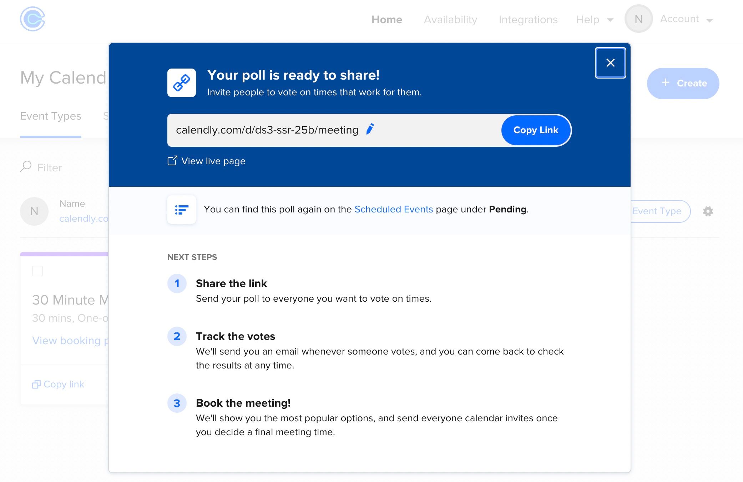Image resolution: width=743 pixels, height=482 pixels.
Task: Click the copy icon beside Copy link
Action: click(36, 384)
